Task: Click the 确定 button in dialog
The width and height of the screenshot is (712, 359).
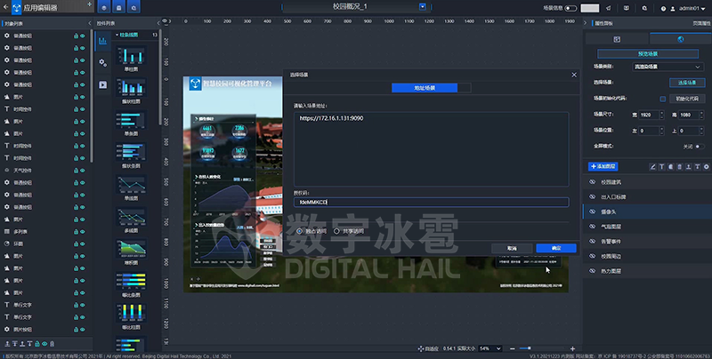Action: (556, 248)
